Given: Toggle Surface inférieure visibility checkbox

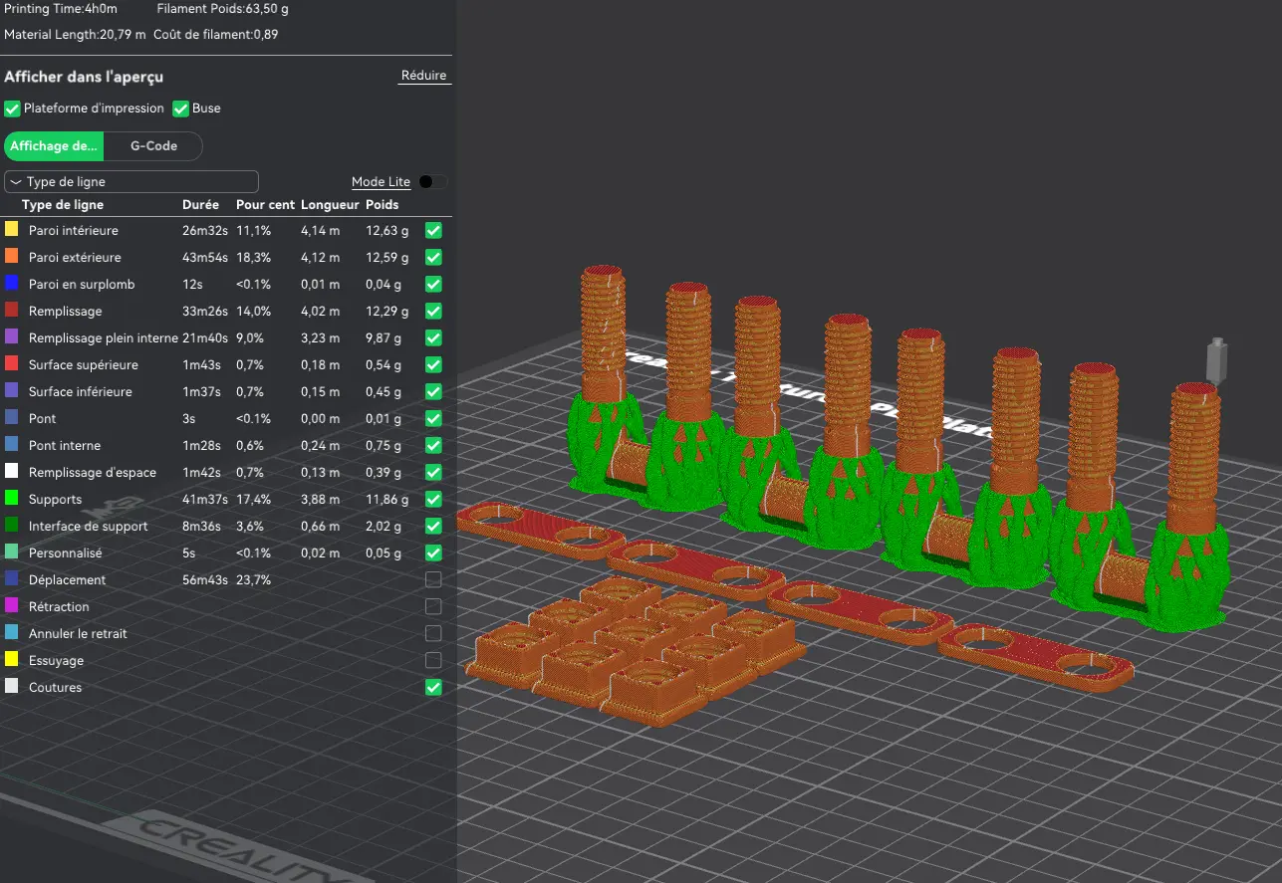Looking at the screenshot, I should pos(433,391).
